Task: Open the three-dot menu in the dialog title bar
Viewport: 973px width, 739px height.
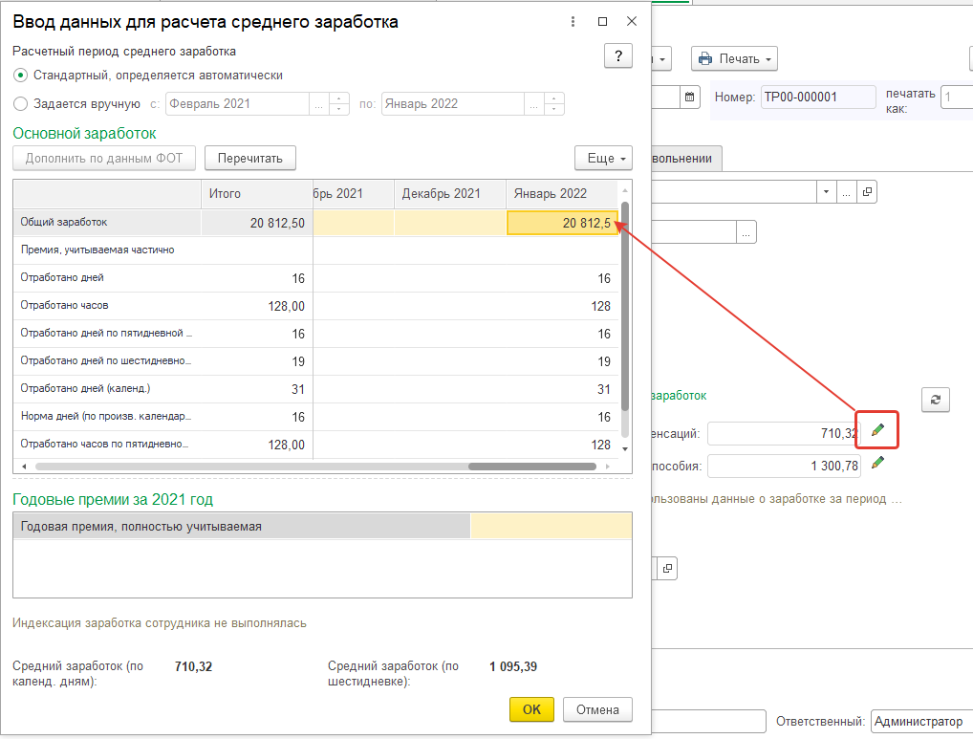Action: pos(572,21)
